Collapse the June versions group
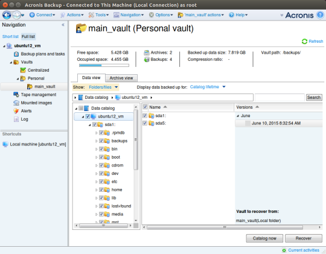 coord(238,116)
